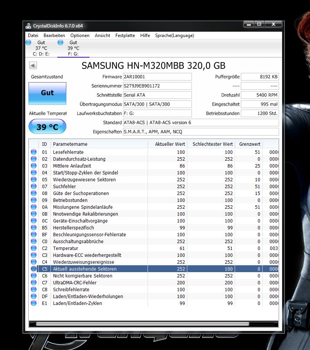
Task: Click status circle of Misslungene Spindelanläufe row
Action: [34, 207]
